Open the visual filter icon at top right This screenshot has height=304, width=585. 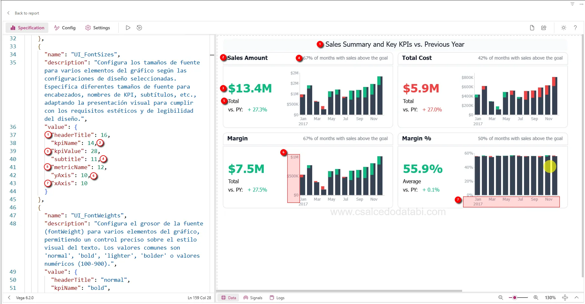572,4
